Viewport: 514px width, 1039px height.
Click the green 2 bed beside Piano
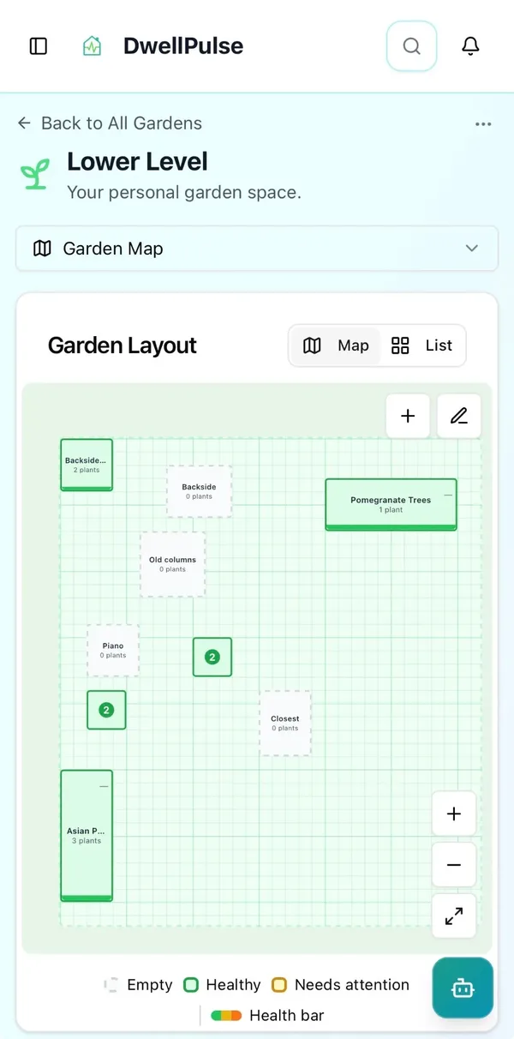[x=212, y=657]
